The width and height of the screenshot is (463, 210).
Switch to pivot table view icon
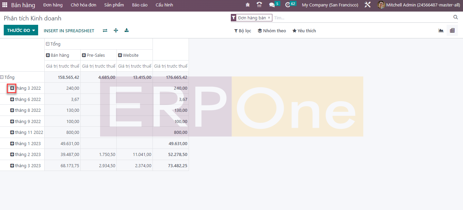click(452, 31)
